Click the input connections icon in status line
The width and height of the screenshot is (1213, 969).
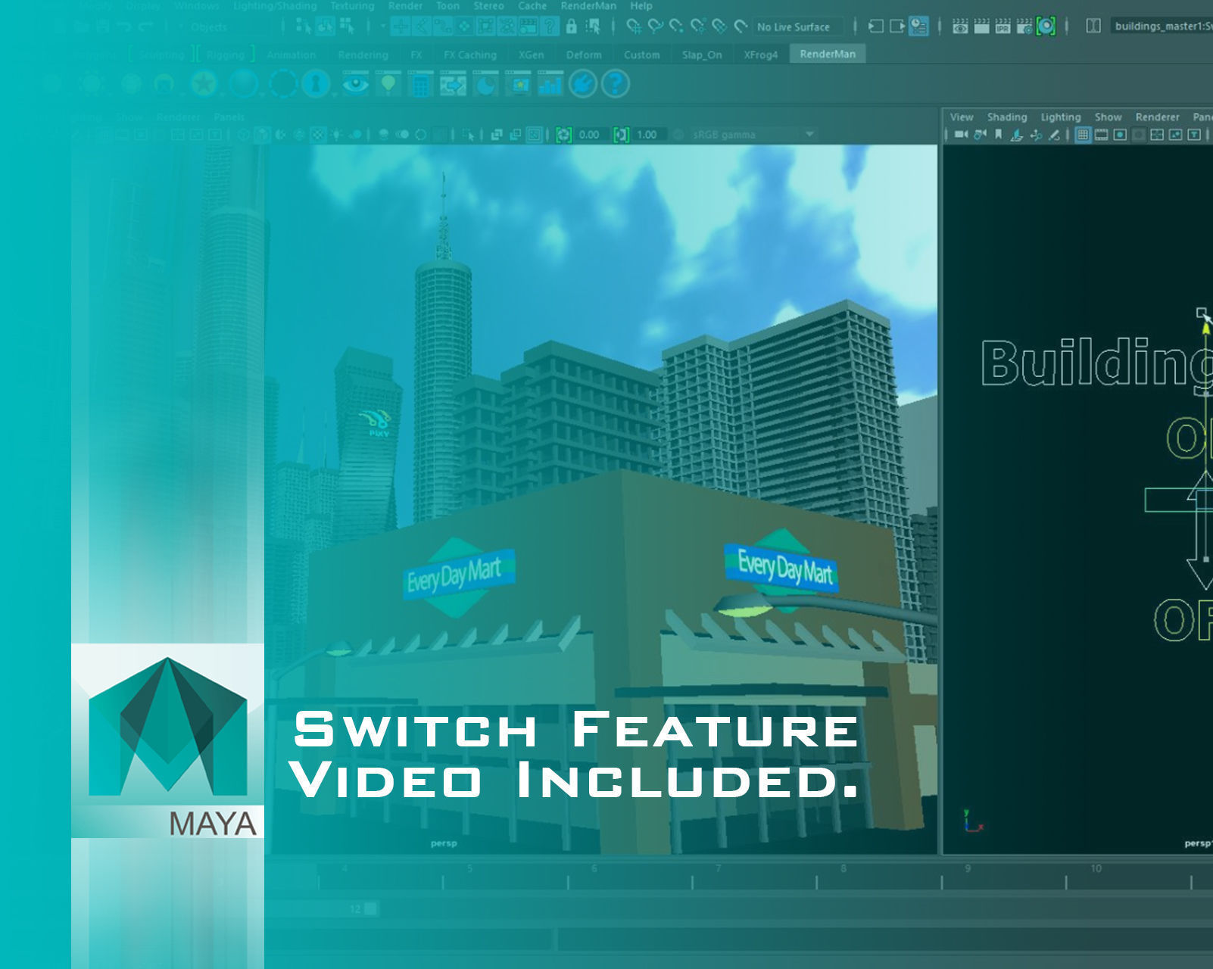click(876, 27)
